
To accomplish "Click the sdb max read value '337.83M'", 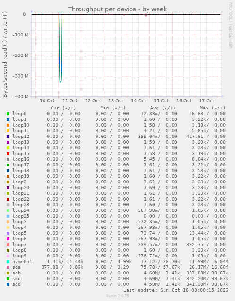I will [196, 273].
